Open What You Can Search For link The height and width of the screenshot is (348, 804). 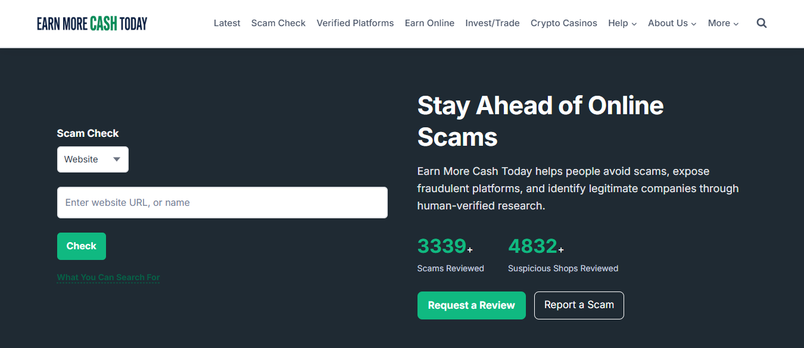[x=108, y=277]
